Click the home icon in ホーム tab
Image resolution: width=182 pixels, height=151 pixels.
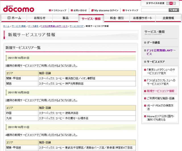9,18
